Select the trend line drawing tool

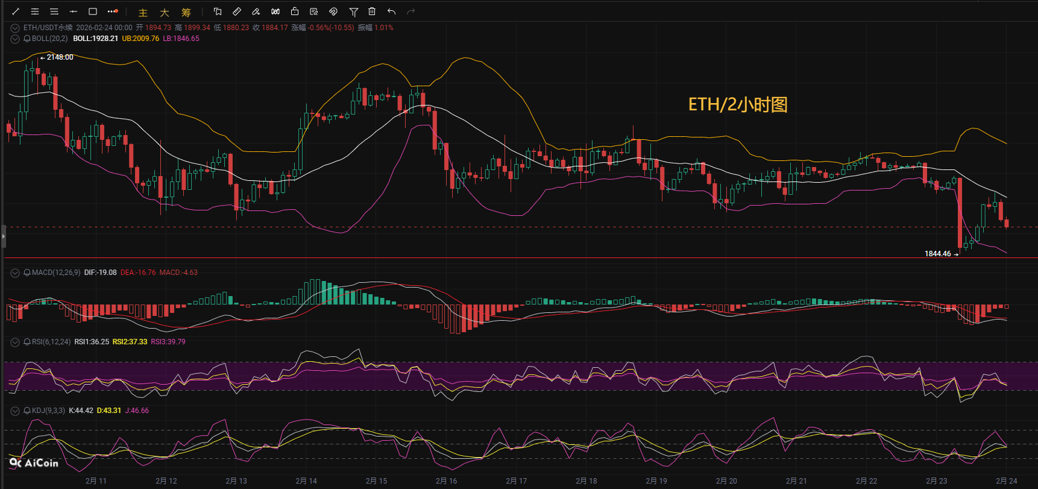click(16, 11)
